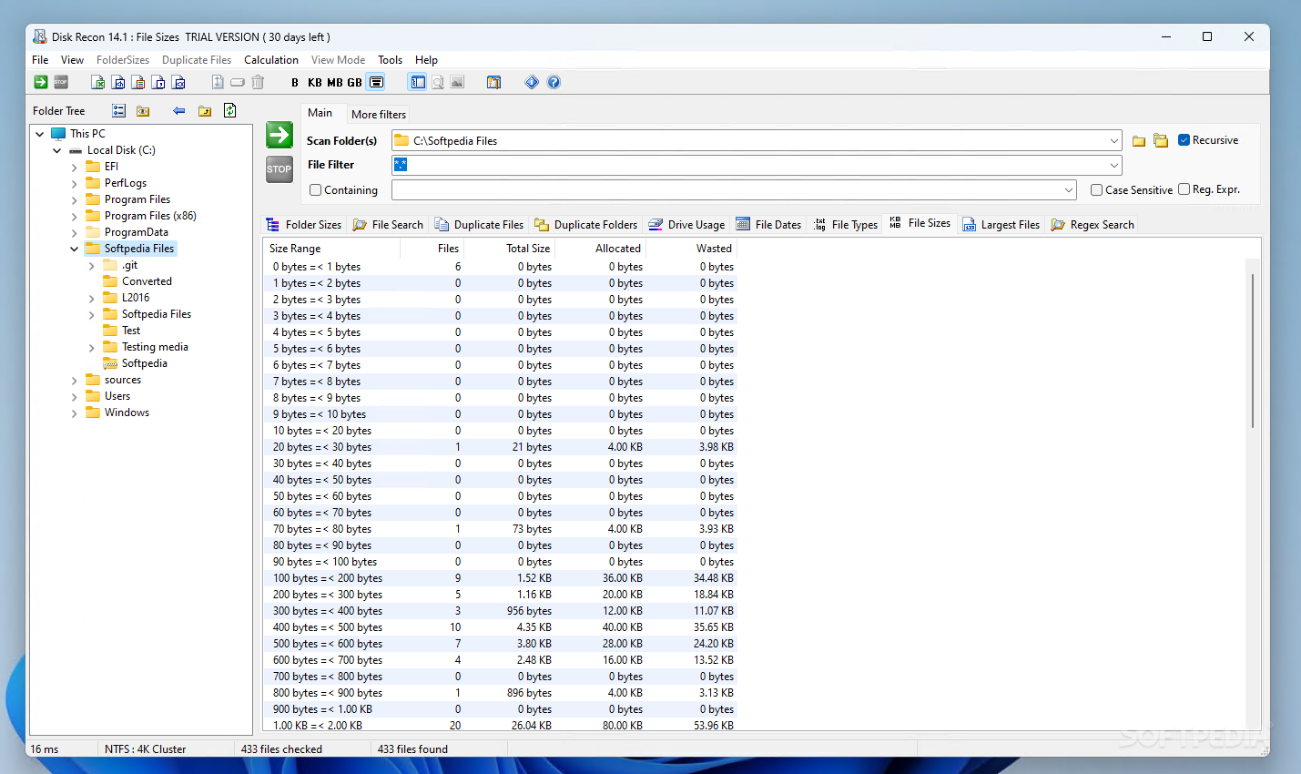The width and height of the screenshot is (1301, 774).
Task: Click the large green Start scan arrow button
Action: click(x=280, y=135)
